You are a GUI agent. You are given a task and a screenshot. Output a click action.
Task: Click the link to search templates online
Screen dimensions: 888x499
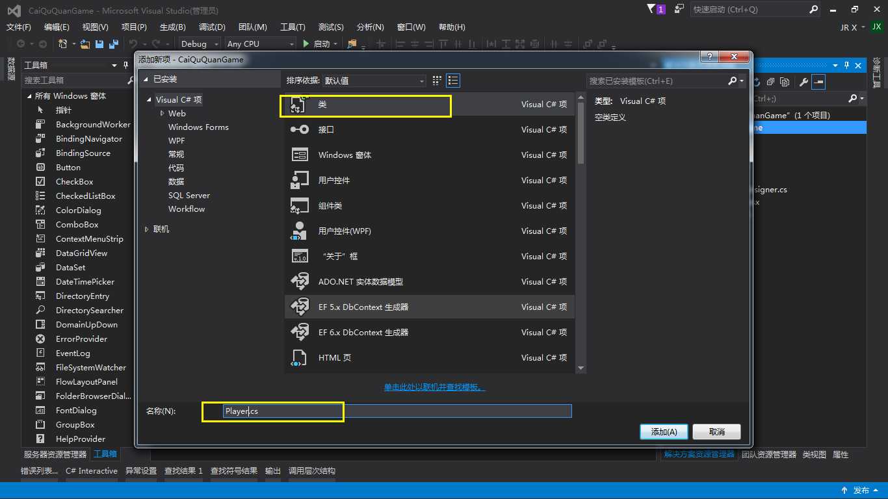435,387
